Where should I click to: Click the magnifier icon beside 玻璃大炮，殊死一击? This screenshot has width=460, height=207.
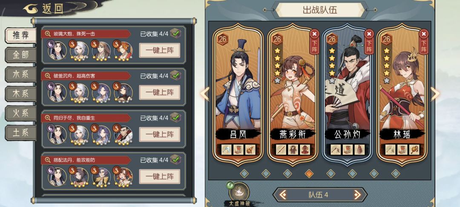click(x=48, y=34)
